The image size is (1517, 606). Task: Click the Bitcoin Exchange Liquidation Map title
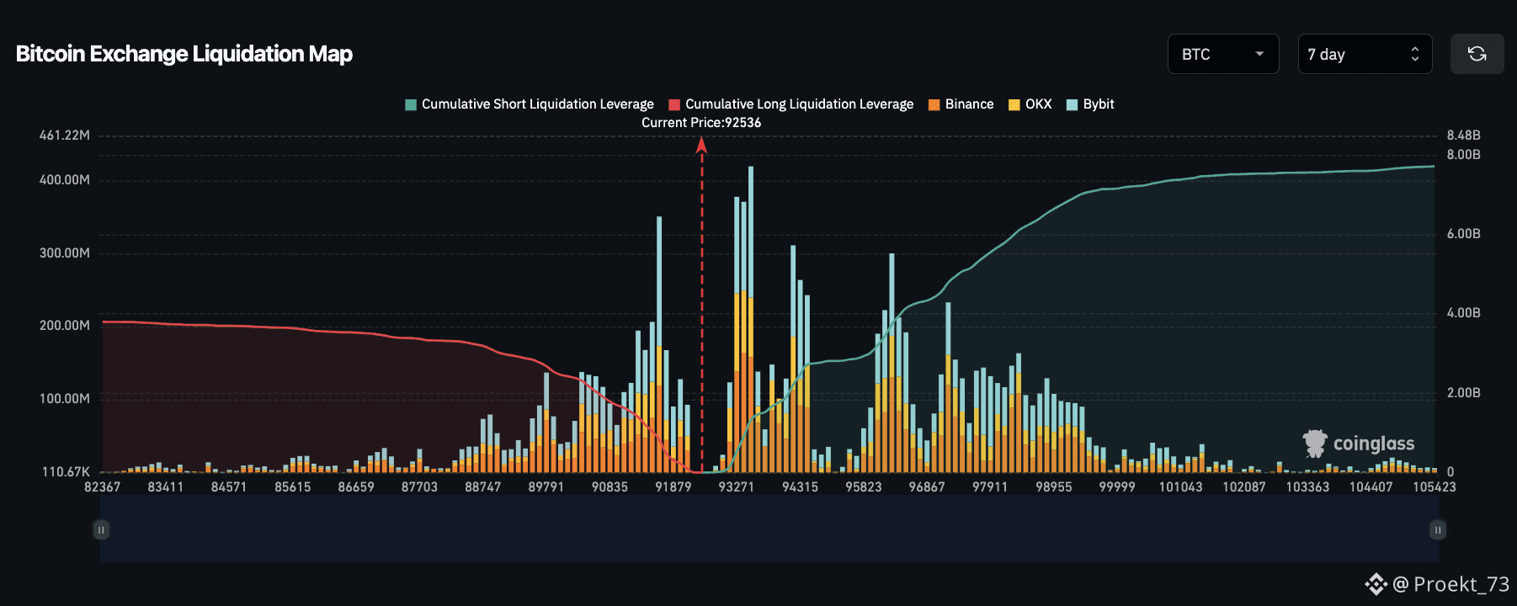(x=184, y=54)
